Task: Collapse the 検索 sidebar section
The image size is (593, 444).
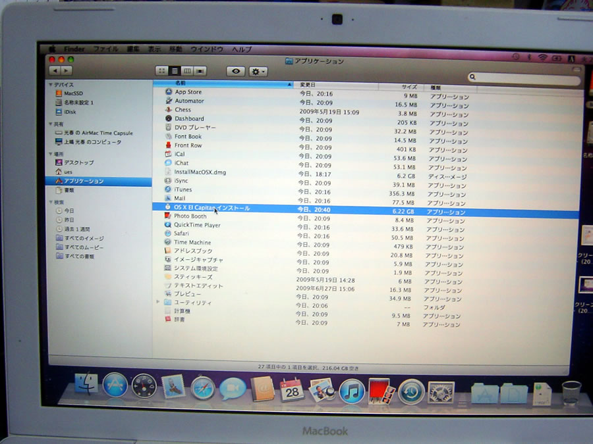Action: coord(51,202)
